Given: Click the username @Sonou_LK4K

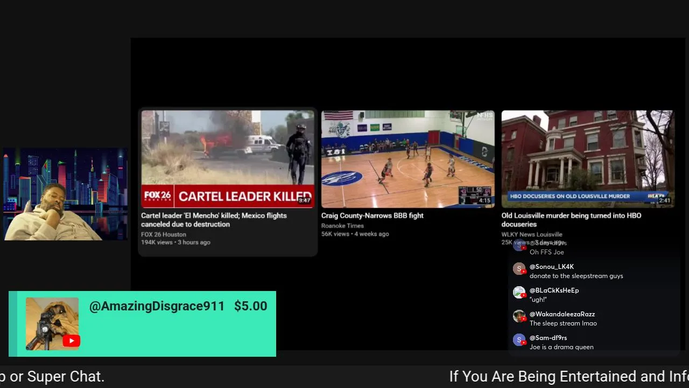Looking at the screenshot, I should (552, 267).
